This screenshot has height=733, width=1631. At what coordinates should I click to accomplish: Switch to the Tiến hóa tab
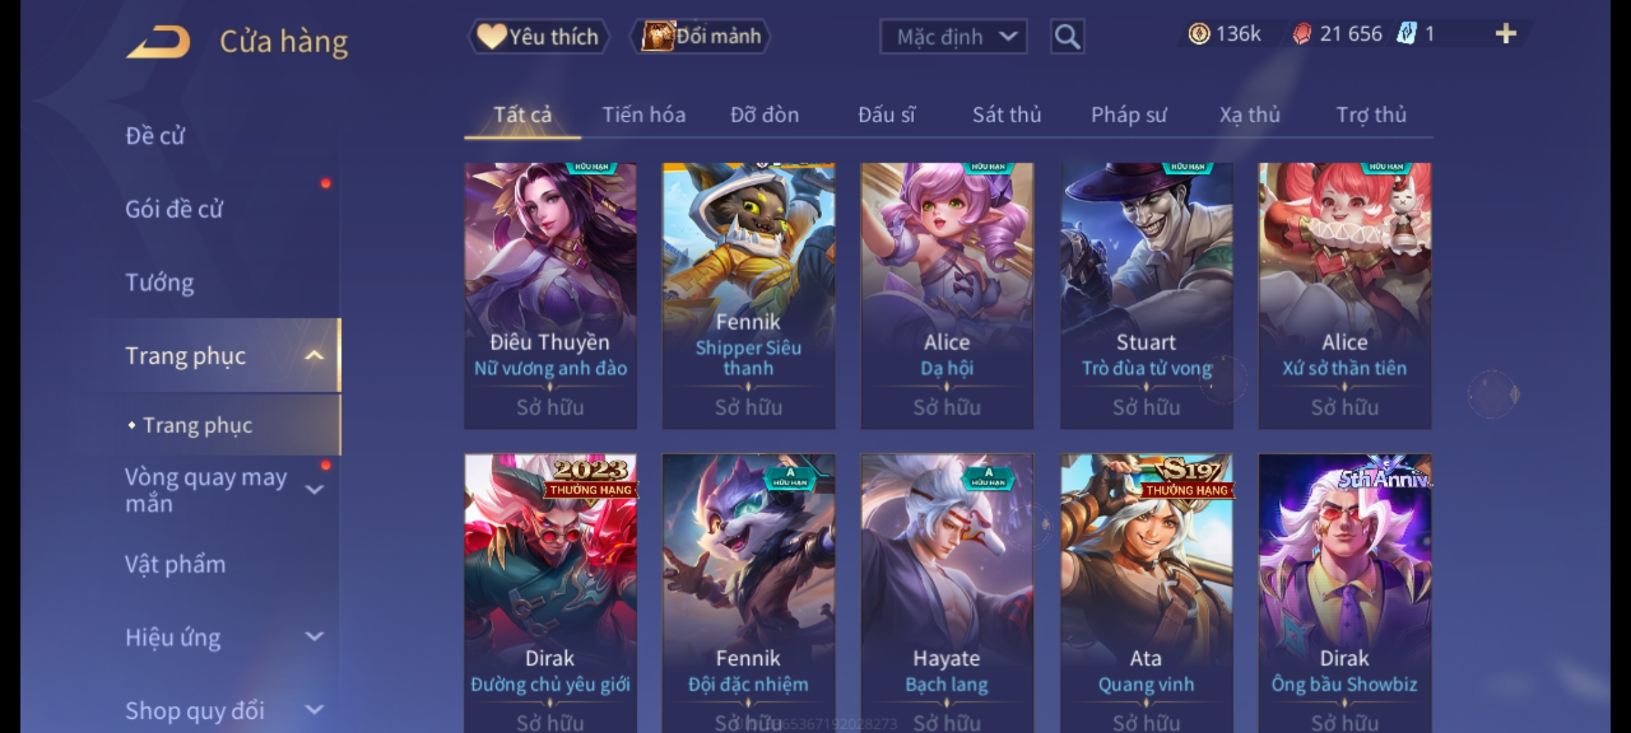tap(644, 115)
